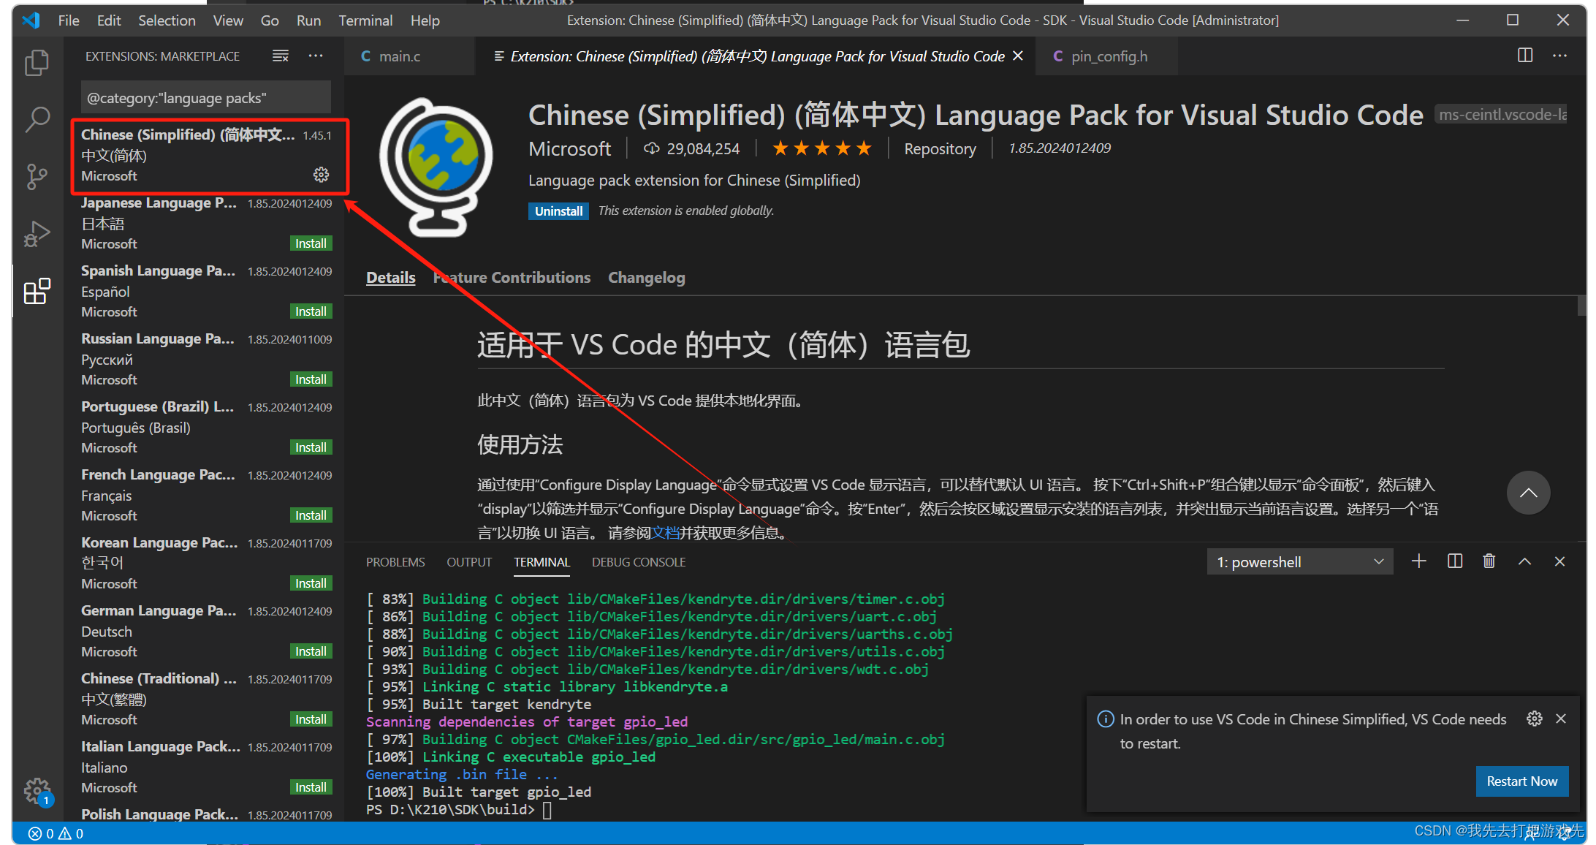The image size is (1596, 845).
Task: Click the extensions marketplace search box
Action: 205,98
